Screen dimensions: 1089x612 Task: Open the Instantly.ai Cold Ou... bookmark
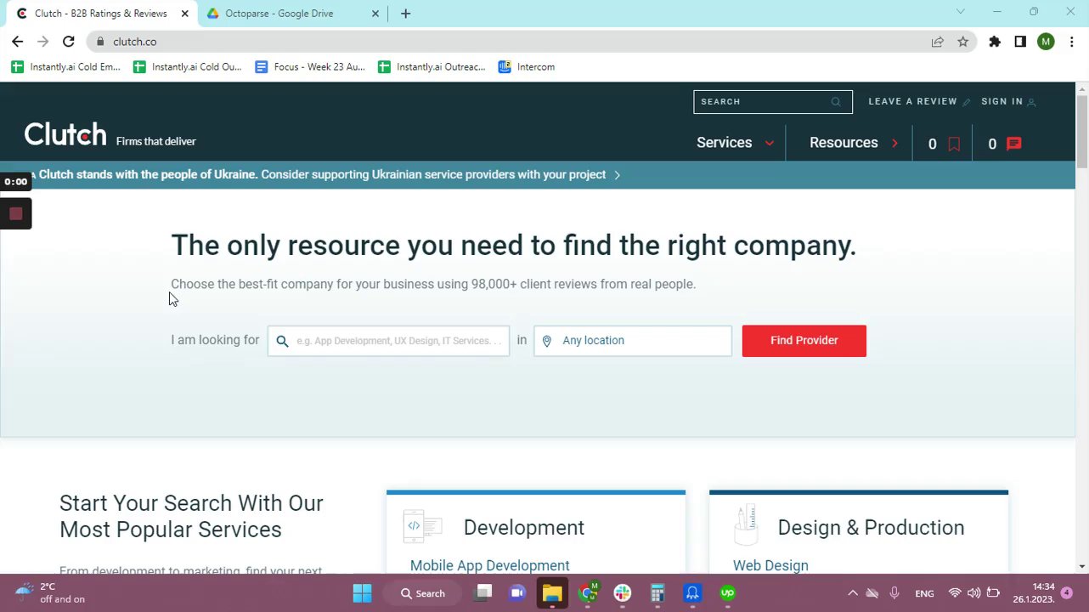(188, 67)
